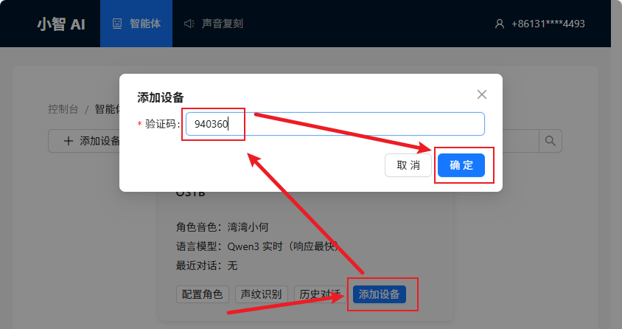Switch to the 声音复刻 tab
The height and width of the screenshot is (329, 622).
pos(221,24)
